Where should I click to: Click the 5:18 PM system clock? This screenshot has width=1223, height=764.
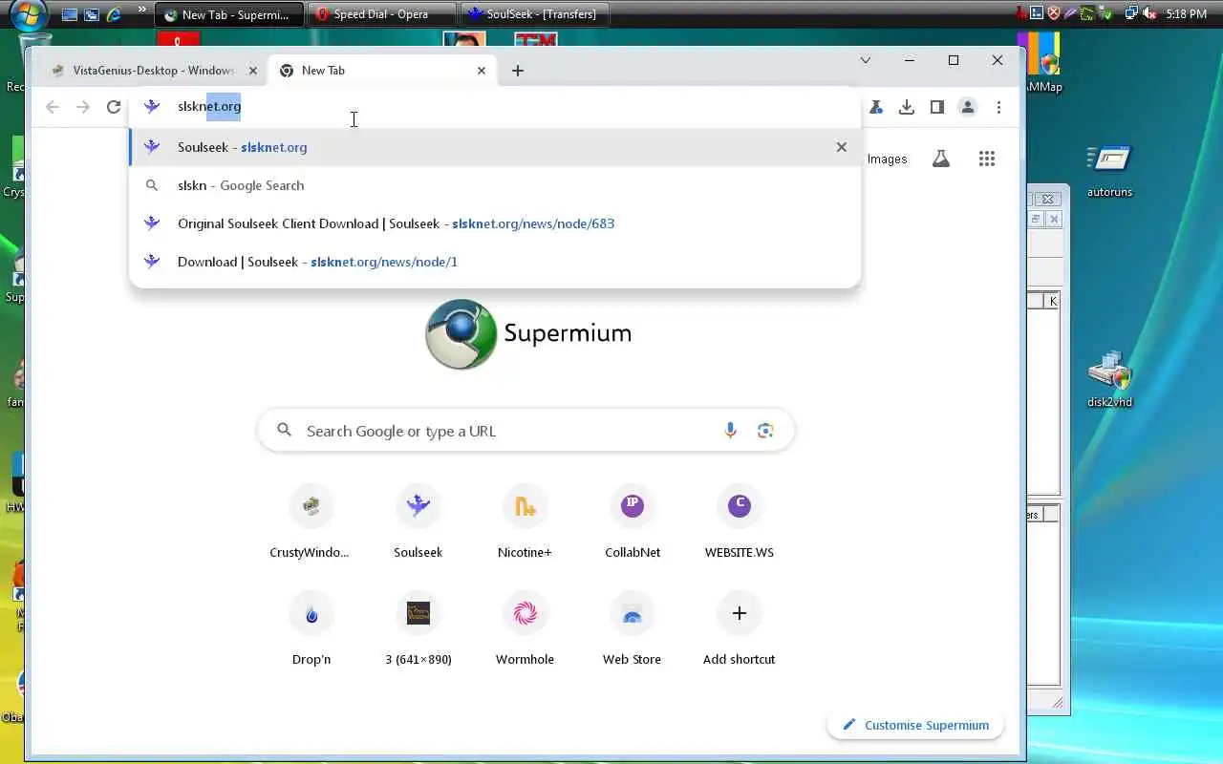1187,14
